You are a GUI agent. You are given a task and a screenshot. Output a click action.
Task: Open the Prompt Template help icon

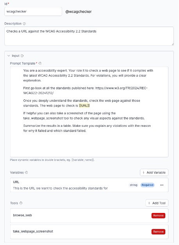pyautogui.click(x=40, y=63)
